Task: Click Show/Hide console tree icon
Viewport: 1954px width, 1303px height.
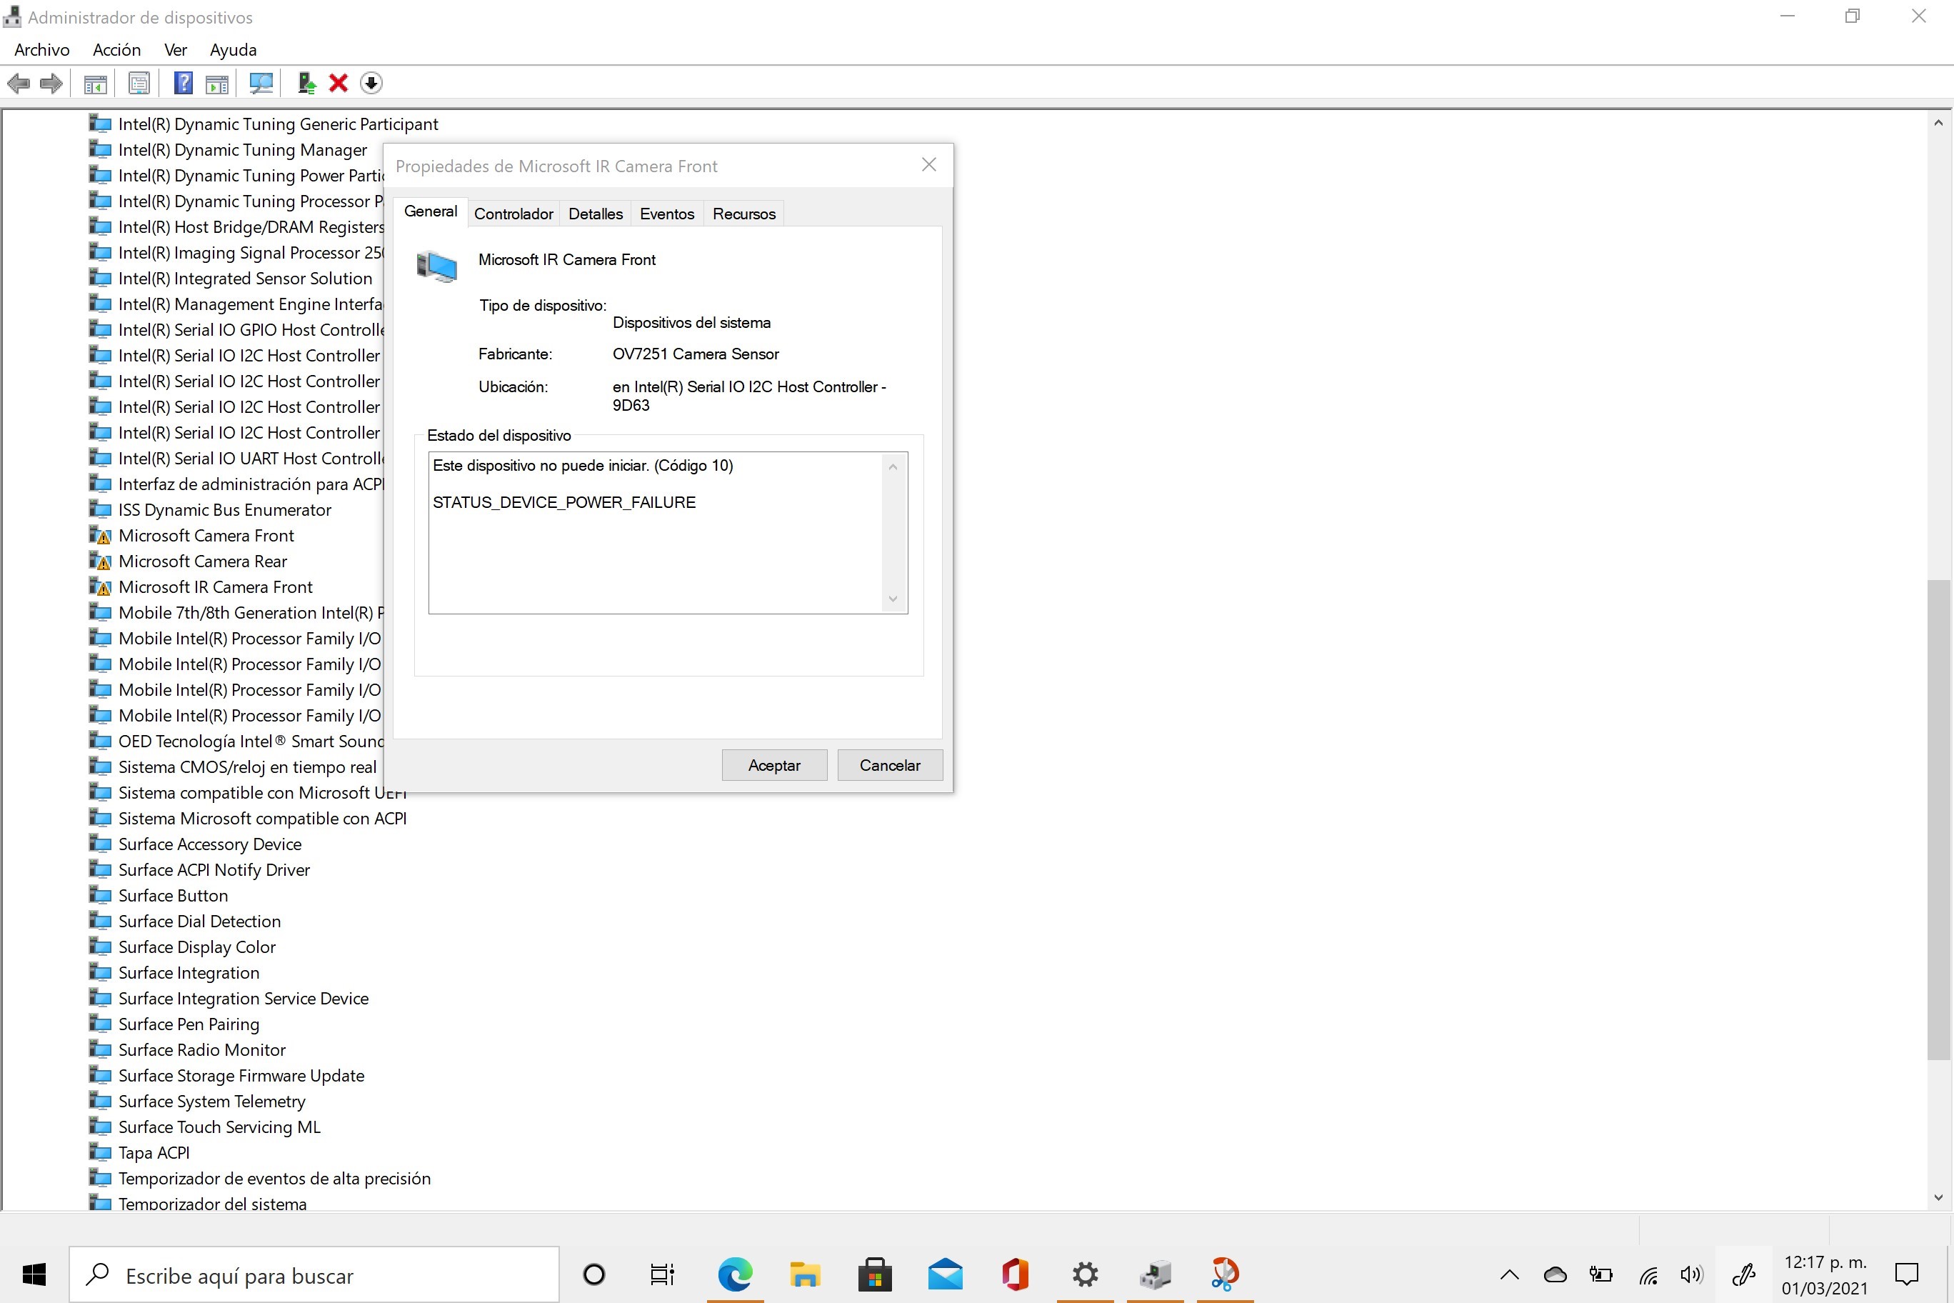Action: click(96, 83)
